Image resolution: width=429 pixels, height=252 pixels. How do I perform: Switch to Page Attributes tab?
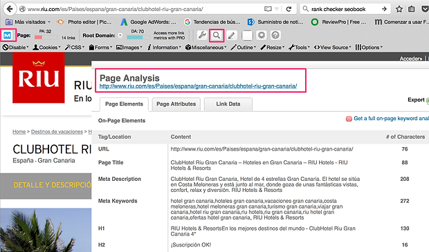coord(176,104)
